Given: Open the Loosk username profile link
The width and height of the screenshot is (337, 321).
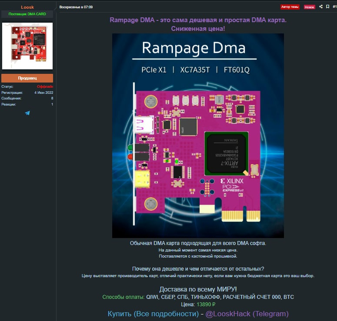Looking at the screenshot, I should 27,7.
